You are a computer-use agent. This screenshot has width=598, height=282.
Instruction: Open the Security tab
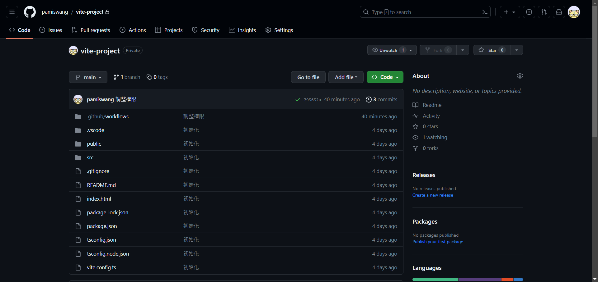(206, 30)
